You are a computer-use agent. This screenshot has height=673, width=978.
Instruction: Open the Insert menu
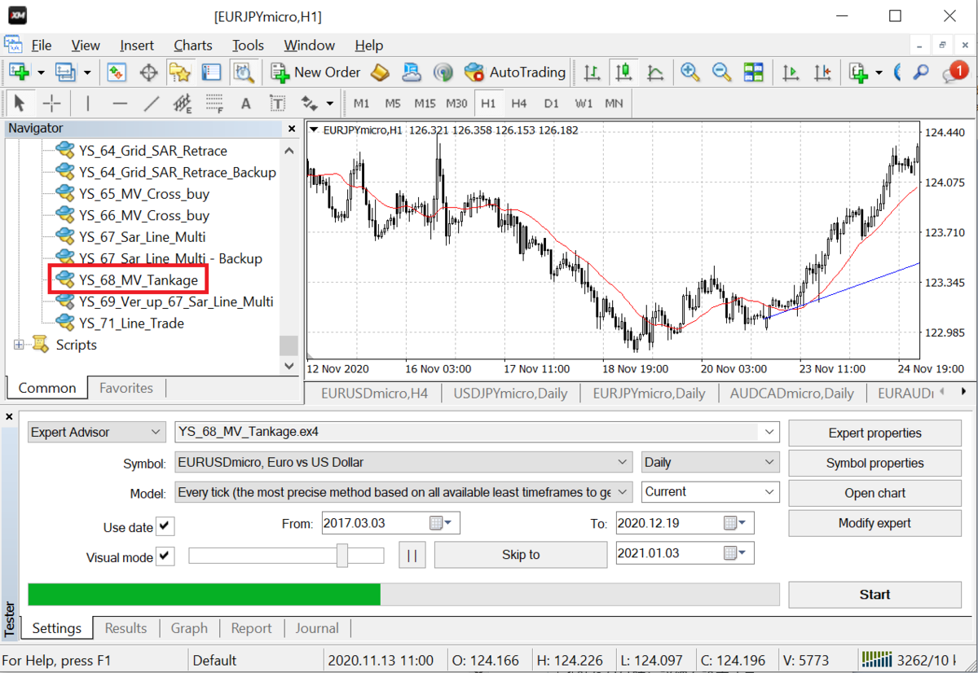tap(137, 46)
